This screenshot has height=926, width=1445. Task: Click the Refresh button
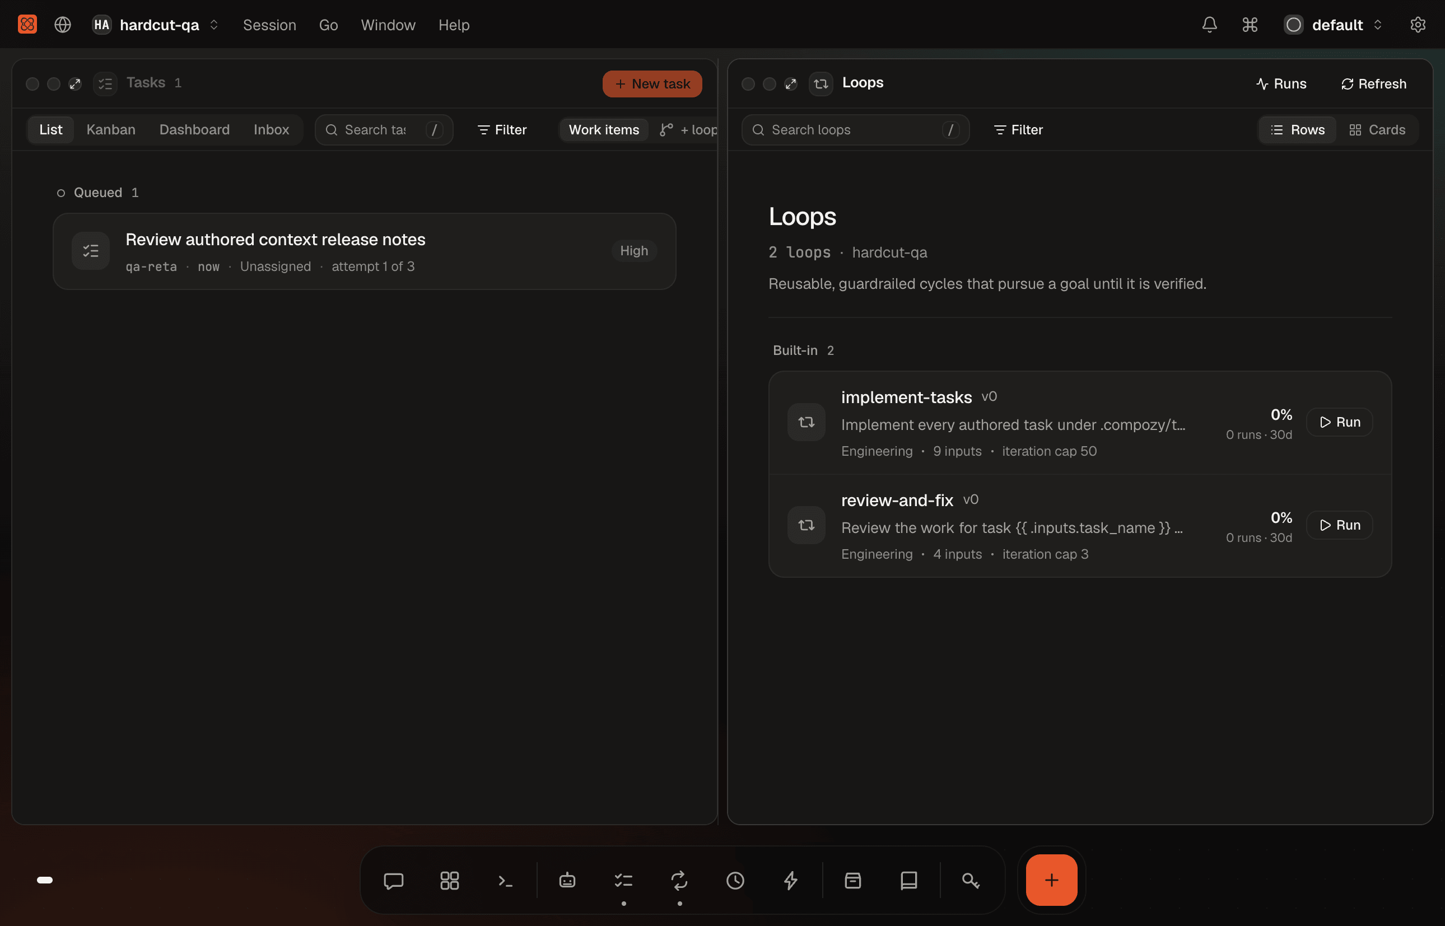click(1374, 83)
